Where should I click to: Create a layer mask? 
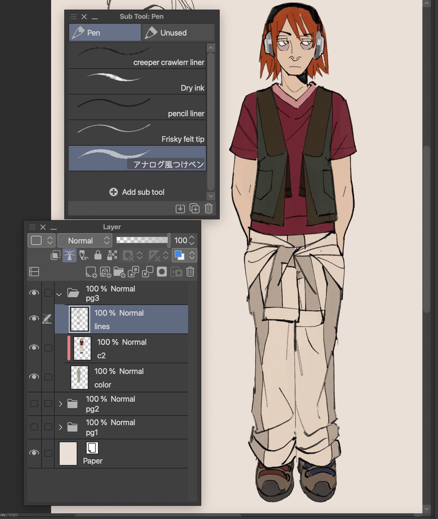(162, 272)
